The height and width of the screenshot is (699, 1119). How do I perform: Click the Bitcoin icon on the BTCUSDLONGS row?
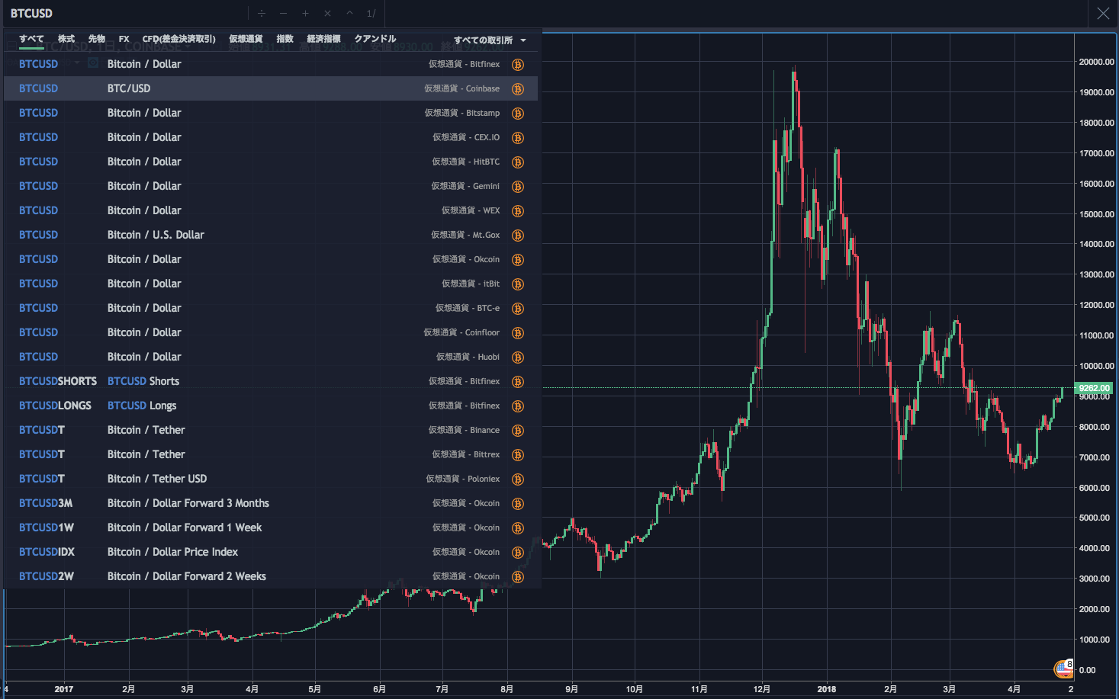(x=518, y=406)
